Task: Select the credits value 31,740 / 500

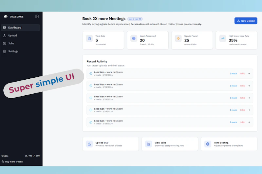Action: coord(32,156)
